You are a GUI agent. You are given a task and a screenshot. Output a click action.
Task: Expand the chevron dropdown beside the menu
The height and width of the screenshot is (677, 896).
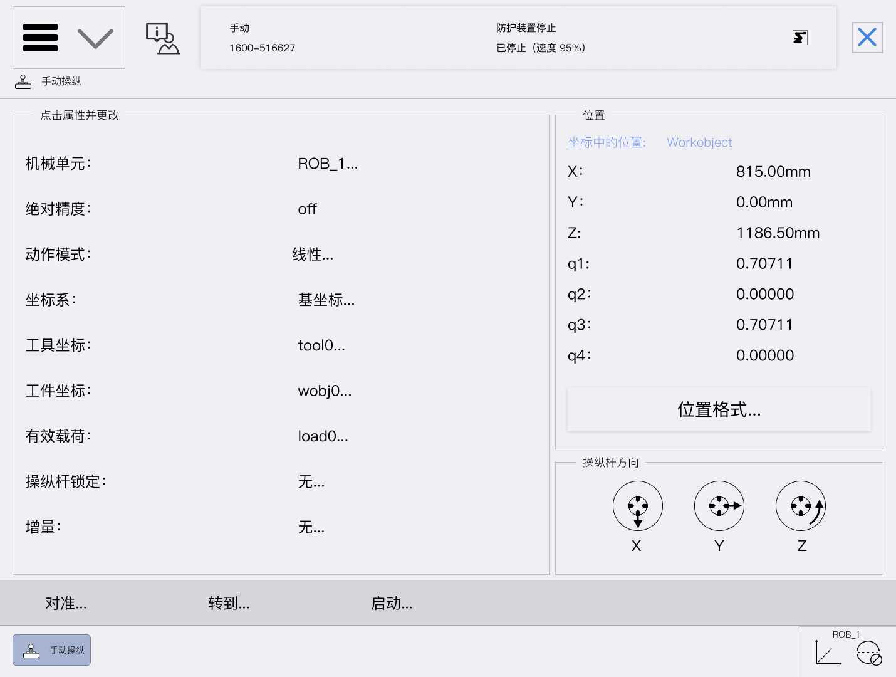tap(95, 38)
